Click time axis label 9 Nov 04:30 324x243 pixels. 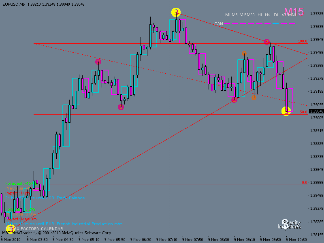click(63, 240)
